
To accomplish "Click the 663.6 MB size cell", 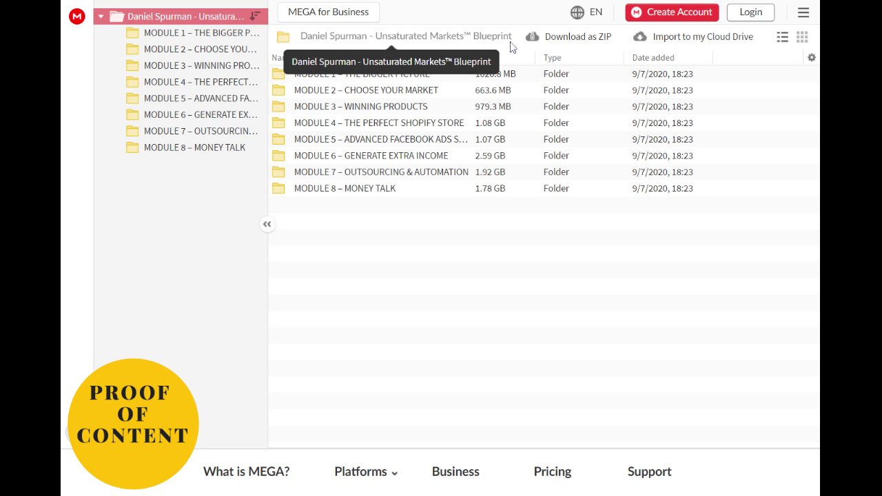I will [493, 90].
